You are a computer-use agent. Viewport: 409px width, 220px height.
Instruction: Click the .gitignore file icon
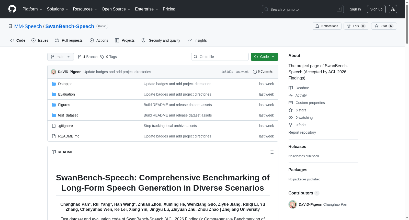point(54,126)
